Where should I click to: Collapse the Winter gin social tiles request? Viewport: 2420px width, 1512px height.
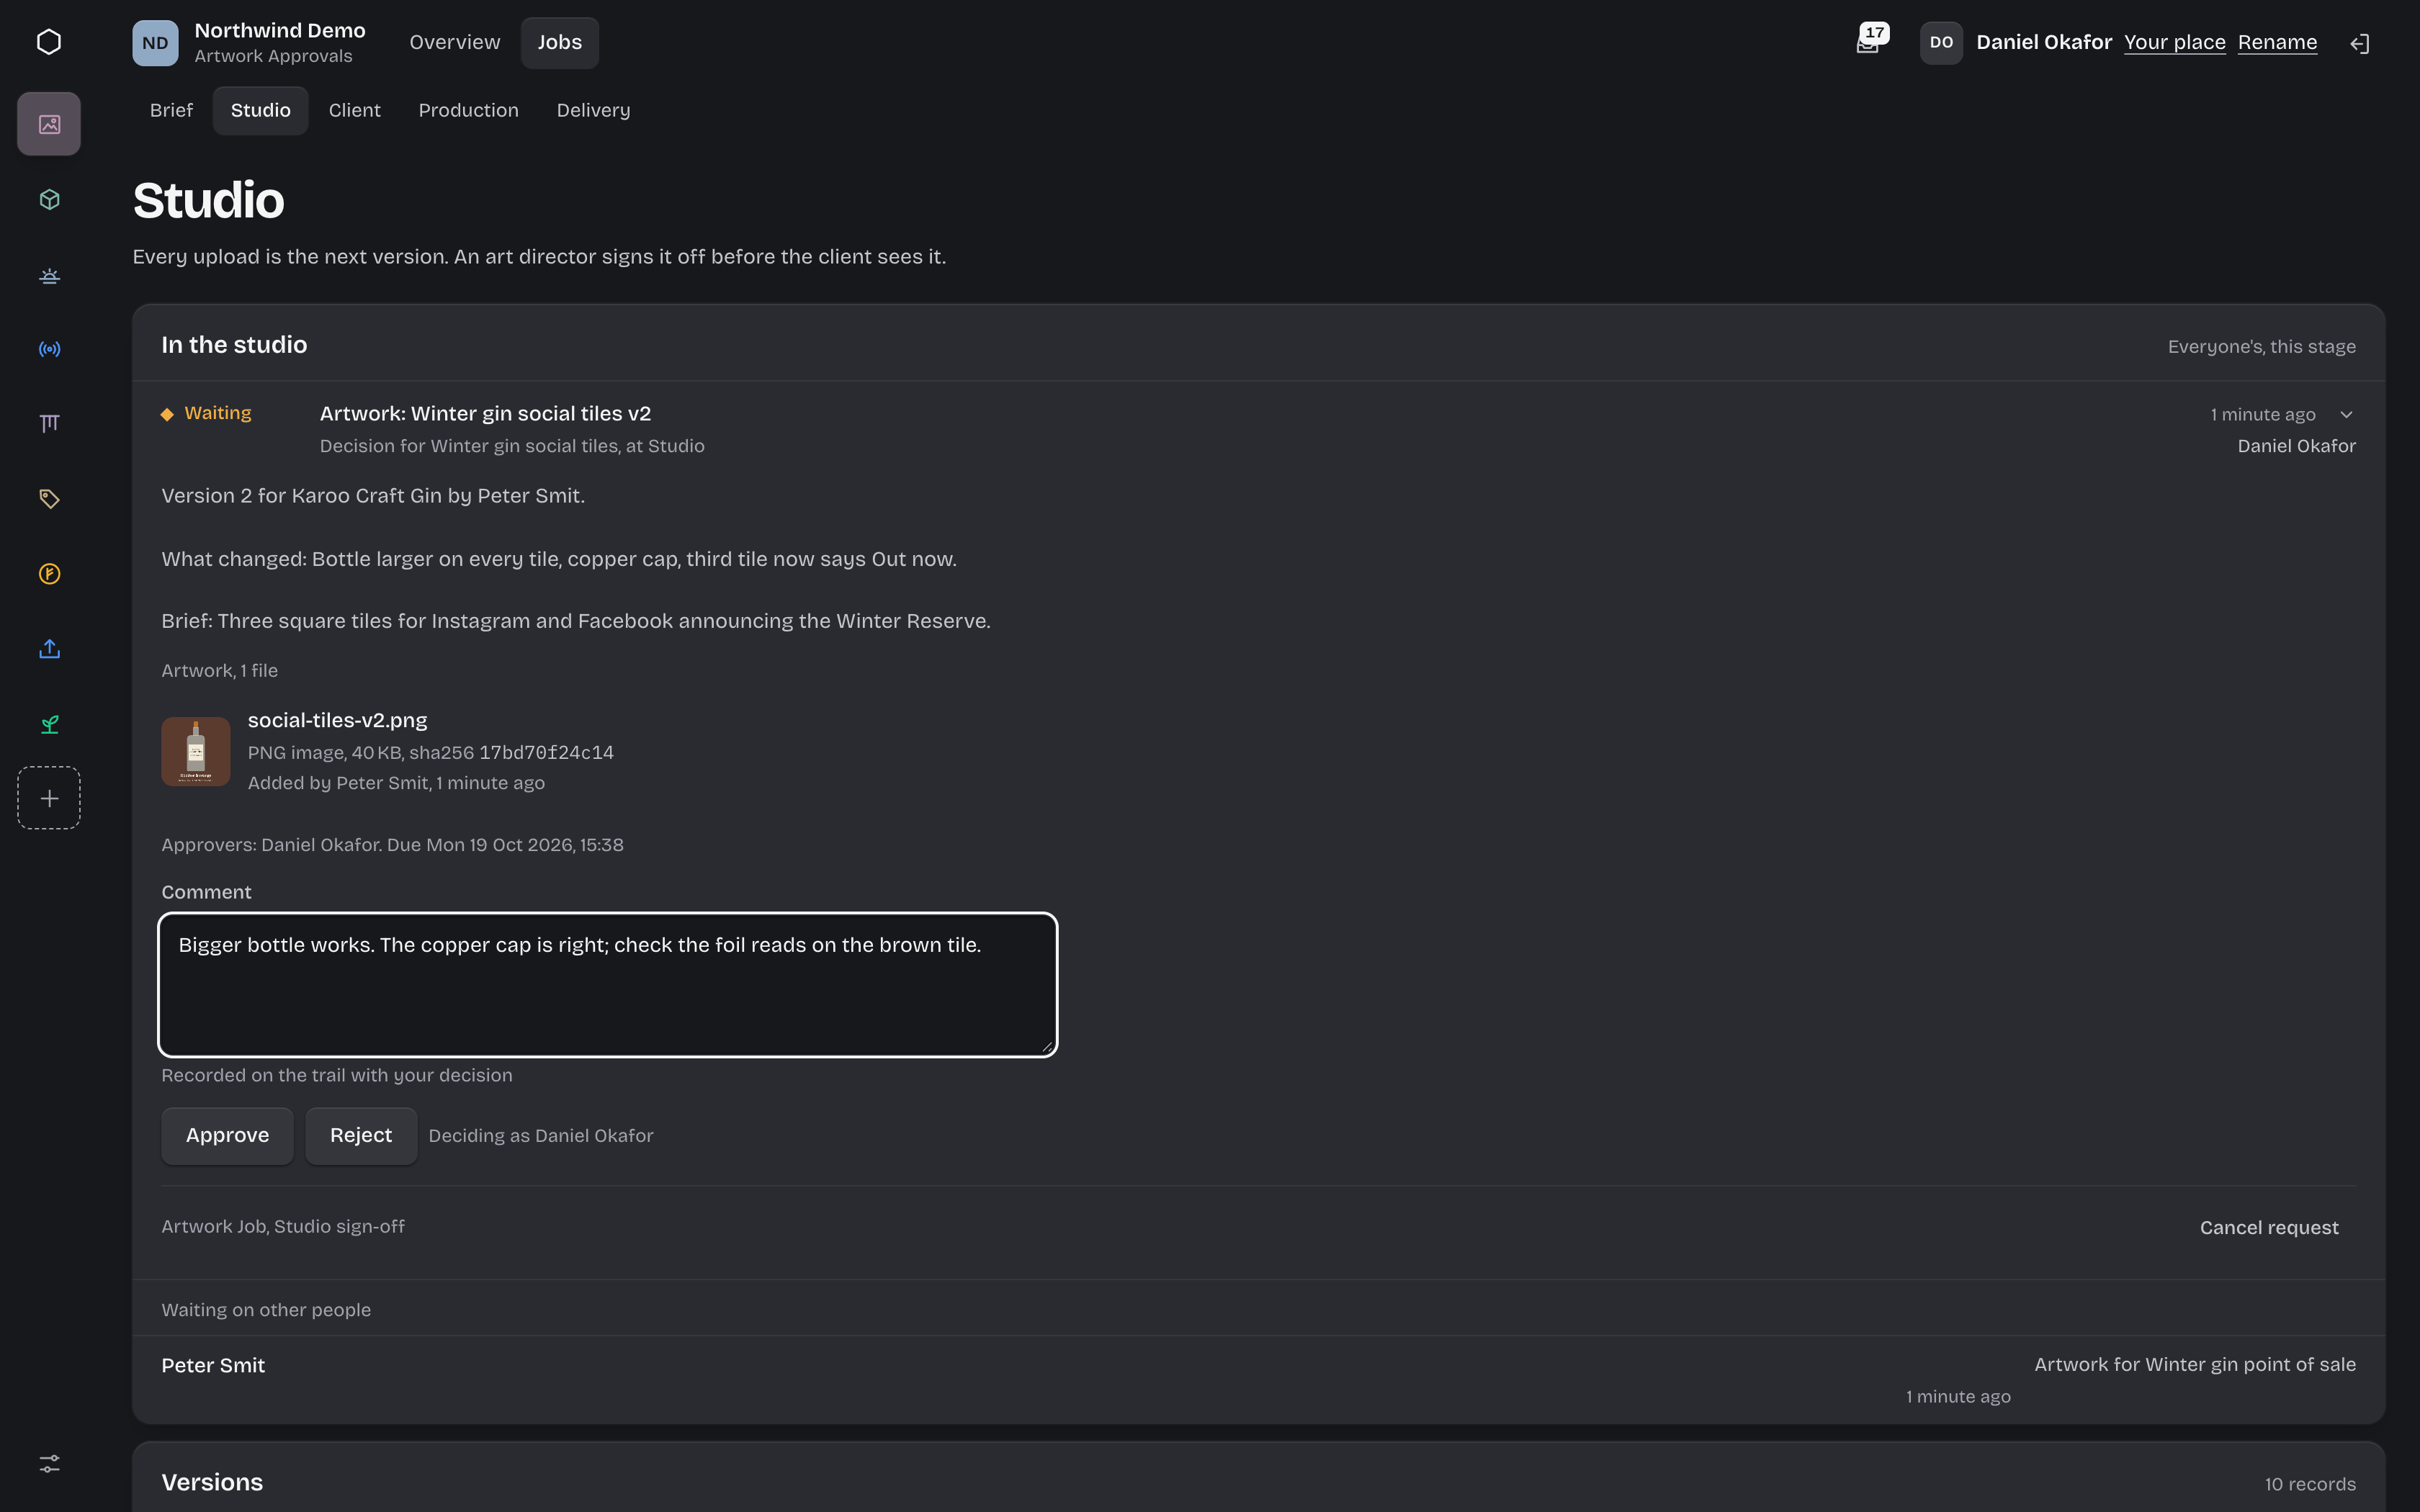tap(2346, 414)
